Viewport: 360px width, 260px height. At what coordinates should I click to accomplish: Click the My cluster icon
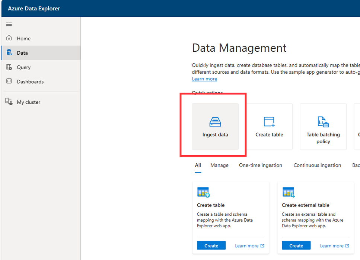pyautogui.click(x=9, y=102)
